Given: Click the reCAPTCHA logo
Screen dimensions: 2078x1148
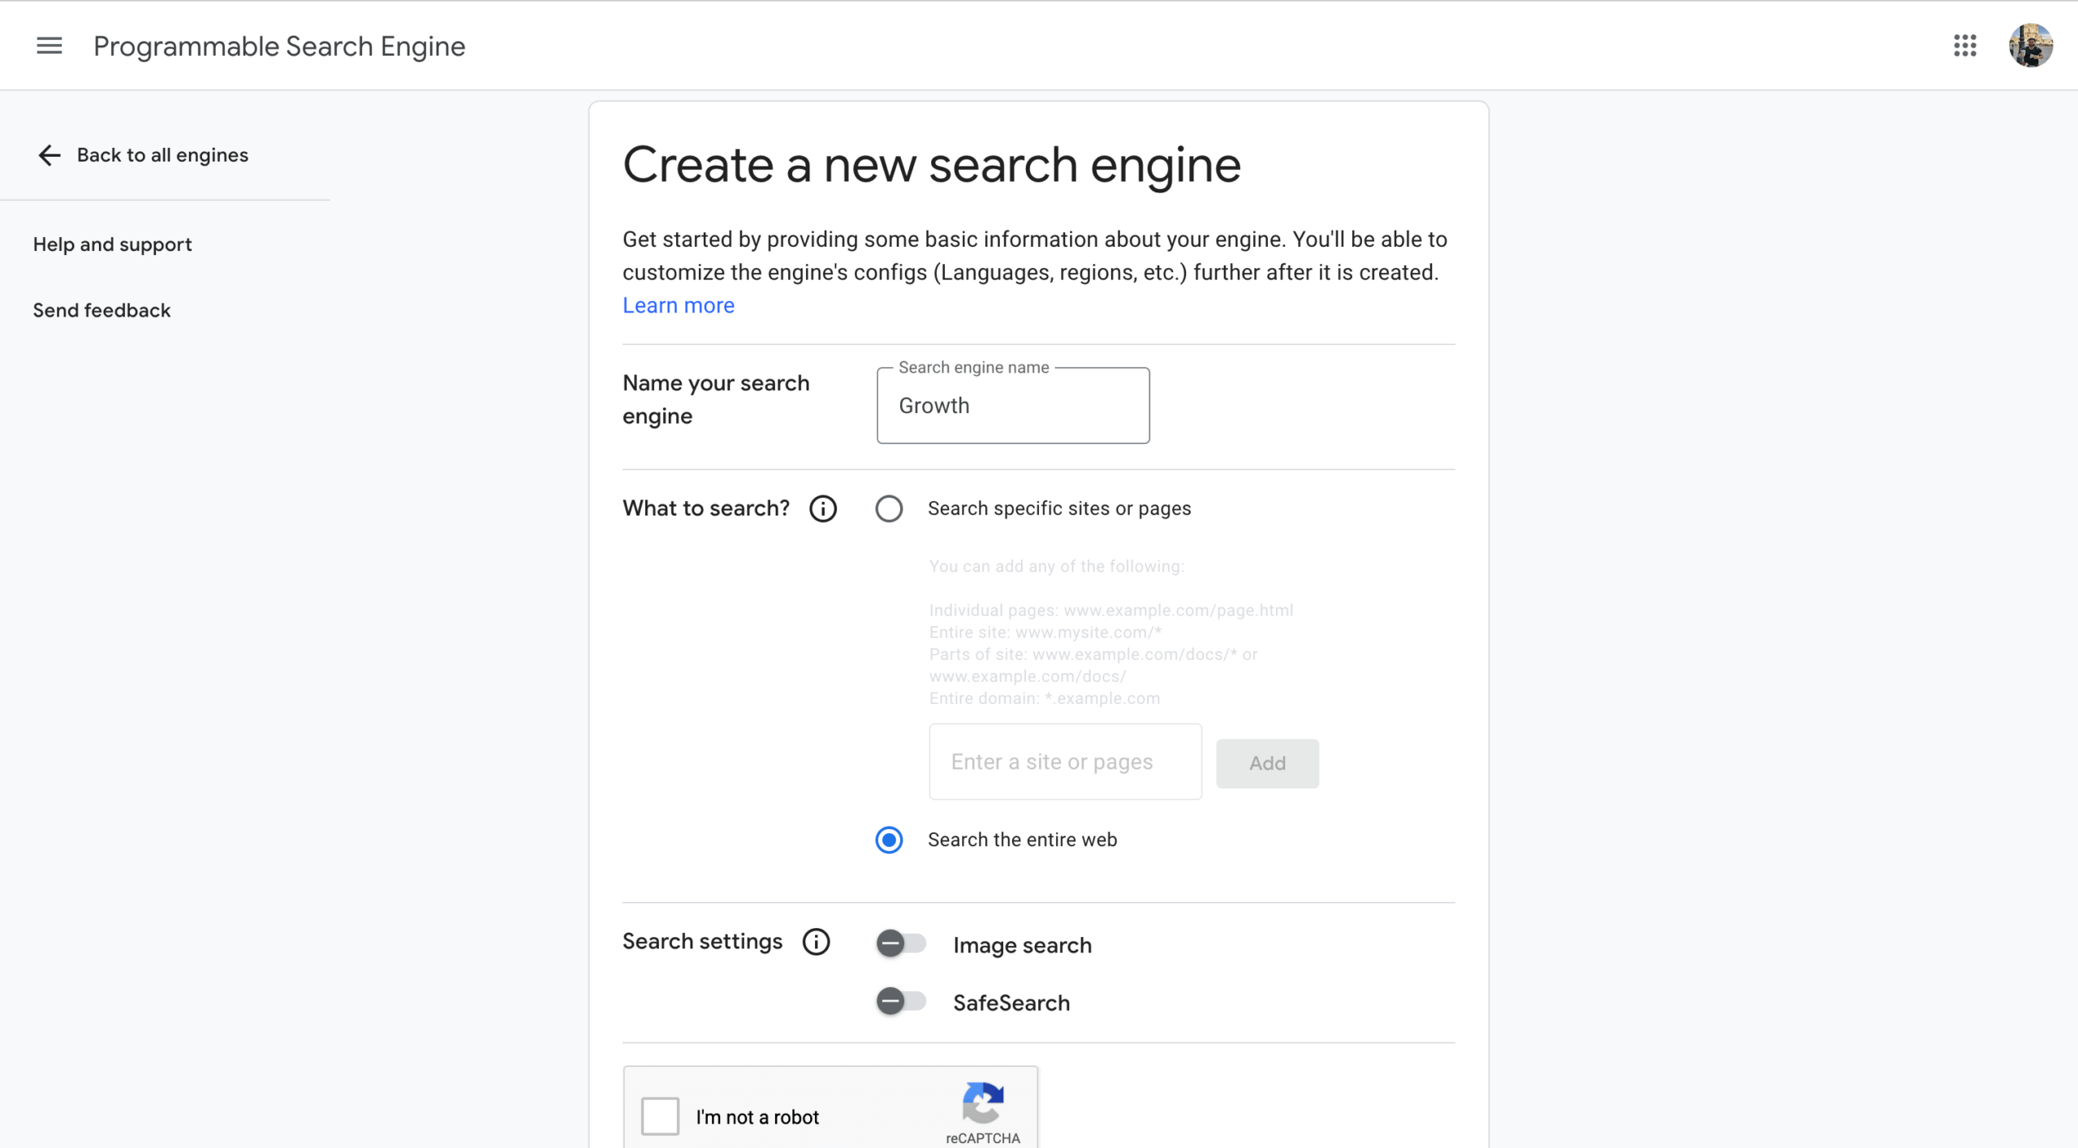Looking at the screenshot, I should click(983, 1104).
